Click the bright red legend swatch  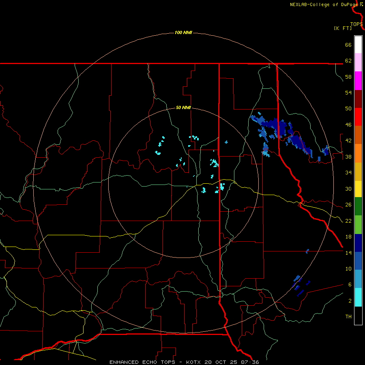[358, 117]
